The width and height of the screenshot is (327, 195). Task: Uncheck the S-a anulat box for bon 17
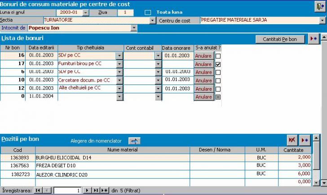coord(218,64)
